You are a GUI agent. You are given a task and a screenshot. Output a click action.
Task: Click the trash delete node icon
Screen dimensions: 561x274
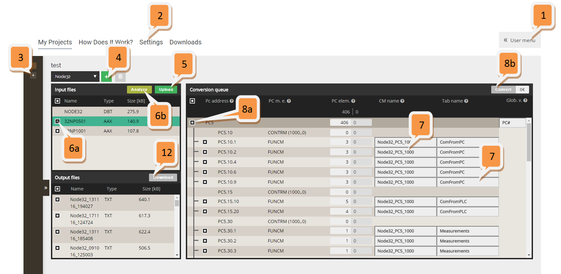(120, 77)
